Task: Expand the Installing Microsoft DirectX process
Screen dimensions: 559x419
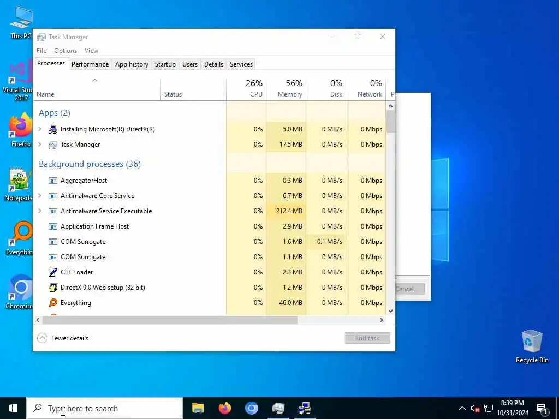Action: [x=40, y=129]
